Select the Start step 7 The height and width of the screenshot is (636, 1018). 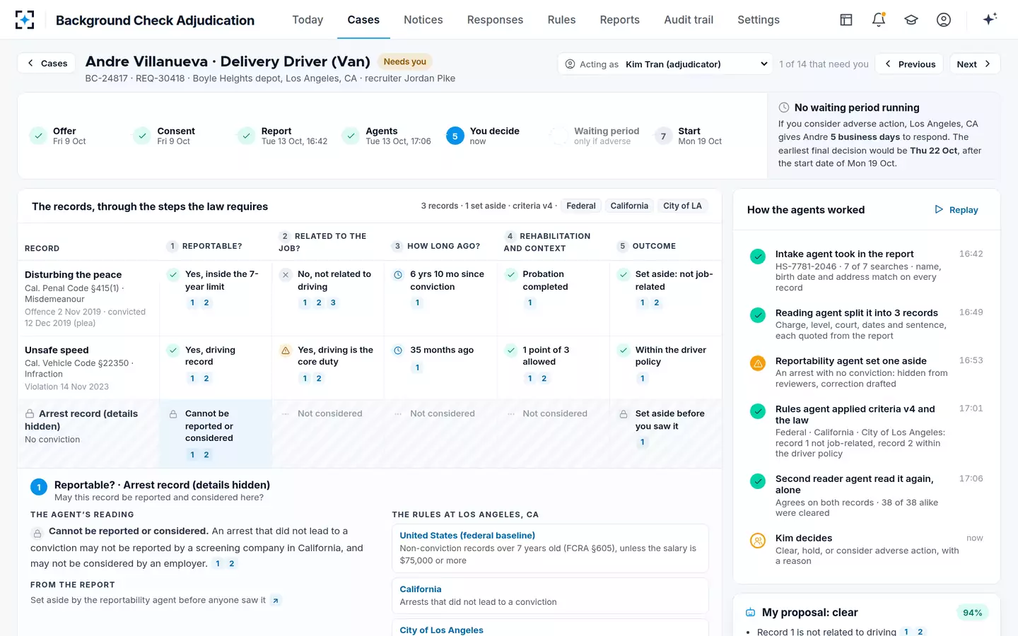[688, 136]
